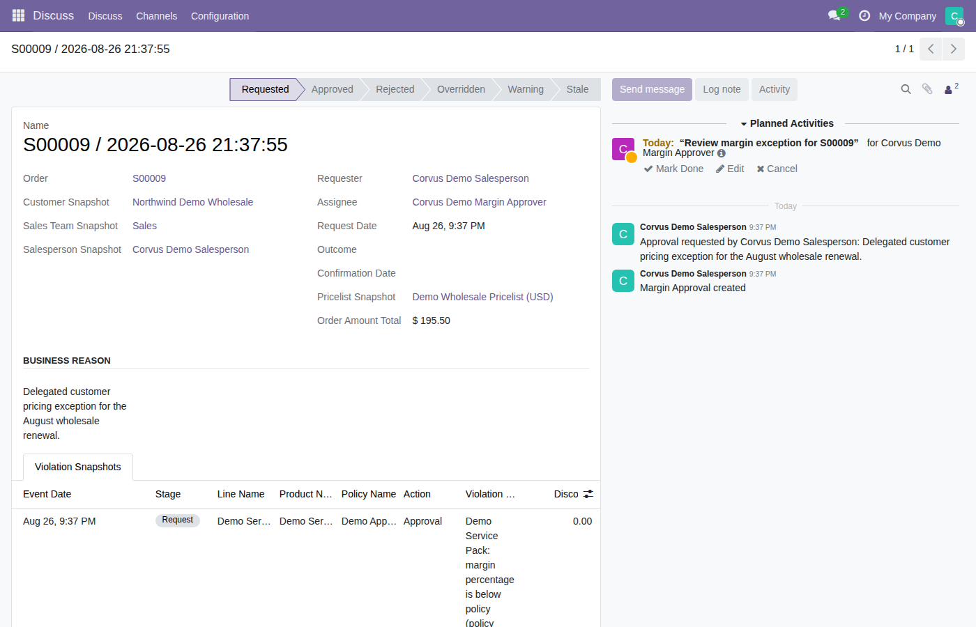976x627 pixels.
Task: Sort table by Stage column
Action: click(182, 494)
